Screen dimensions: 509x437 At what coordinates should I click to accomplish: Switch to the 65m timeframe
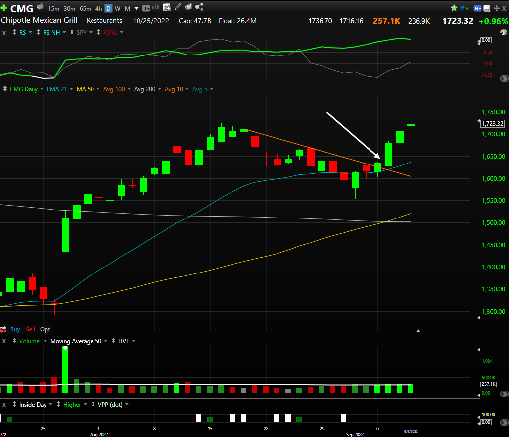[85, 9]
